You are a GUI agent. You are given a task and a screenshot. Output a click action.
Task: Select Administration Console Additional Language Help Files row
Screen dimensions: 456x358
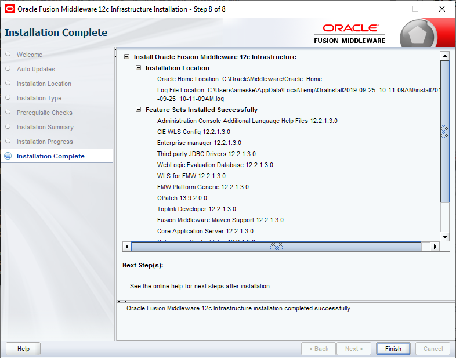point(247,121)
